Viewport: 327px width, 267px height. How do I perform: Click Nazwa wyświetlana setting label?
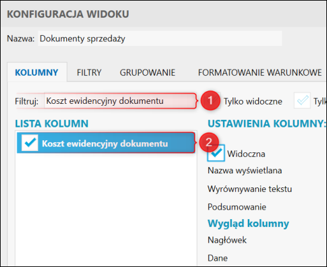click(245, 170)
